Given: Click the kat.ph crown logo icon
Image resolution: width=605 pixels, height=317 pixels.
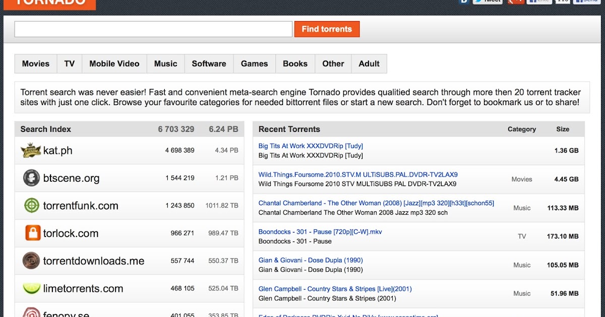Looking at the screenshot, I should click(x=31, y=150).
